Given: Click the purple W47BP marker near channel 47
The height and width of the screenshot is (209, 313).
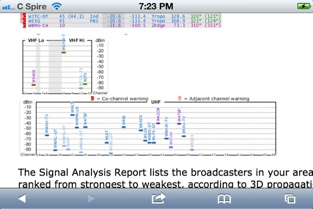Looking at the screenshot, I should coord(179,124).
